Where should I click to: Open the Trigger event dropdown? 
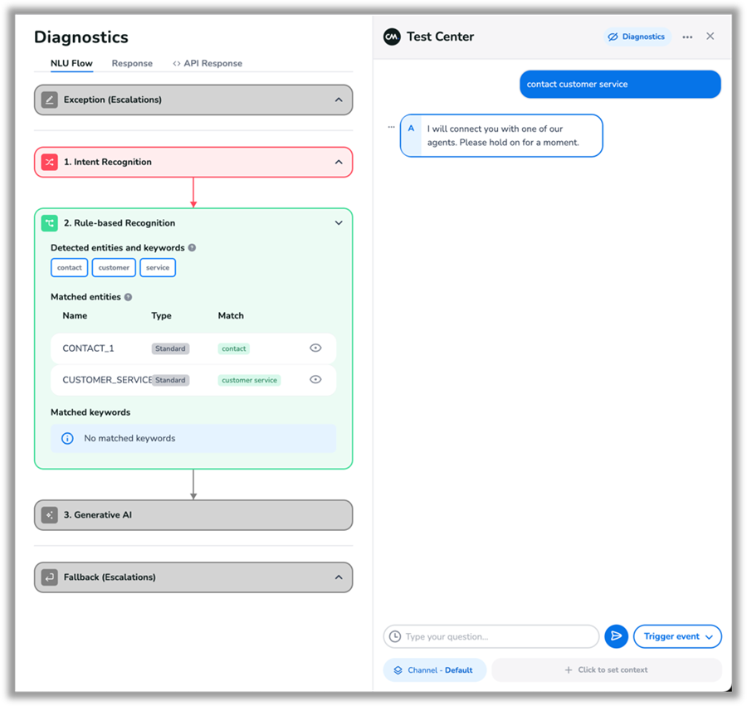pos(677,636)
